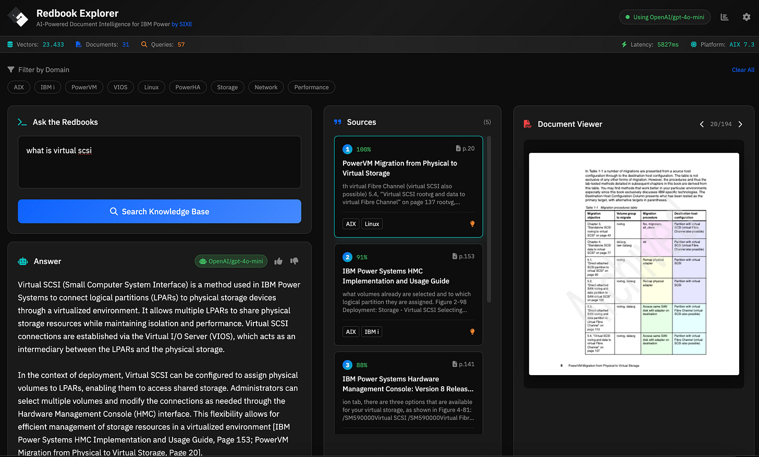Click the number 2 badge on second source
Screen dimensions: 759x457
[348, 257]
